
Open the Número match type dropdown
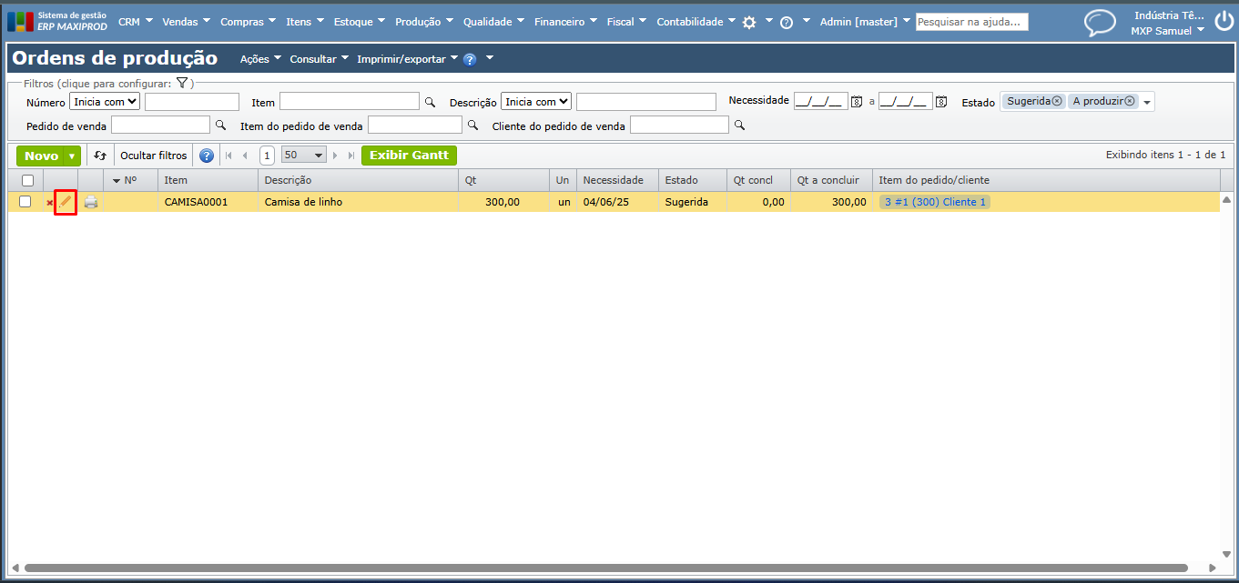(x=105, y=102)
